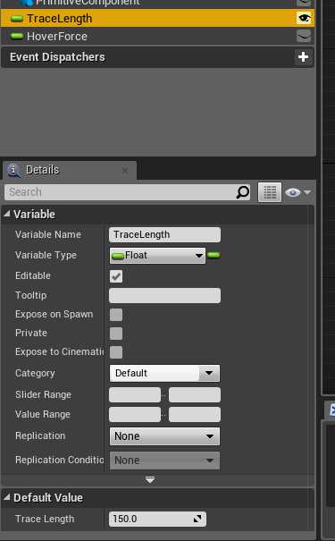Click the TraceLength green float icon

click(x=17, y=18)
